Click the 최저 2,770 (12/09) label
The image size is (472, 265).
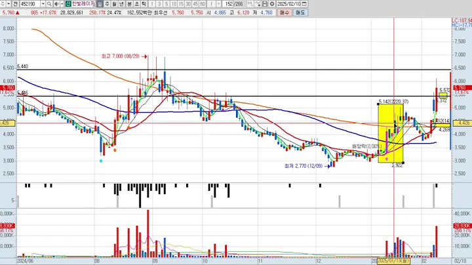pos(304,166)
